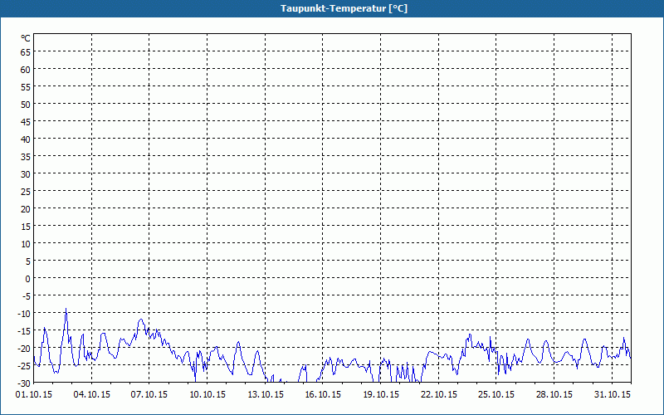Click the 25 y-axis label
Screen dimensions: 664x415
26,192
